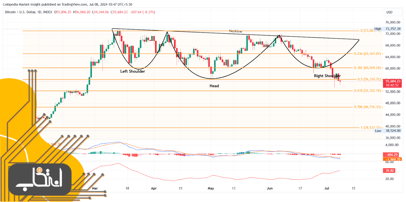The width and height of the screenshot is (406, 202).
Task: Click the "Left Shoulder" annotation label
Action: tap(133, 71)
